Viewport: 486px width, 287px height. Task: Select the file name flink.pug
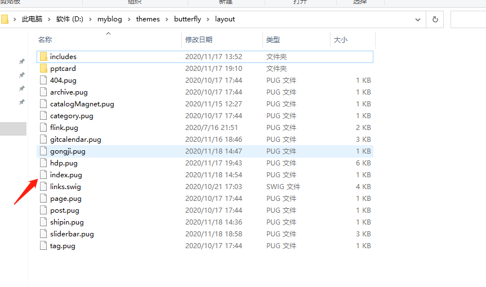64,128
